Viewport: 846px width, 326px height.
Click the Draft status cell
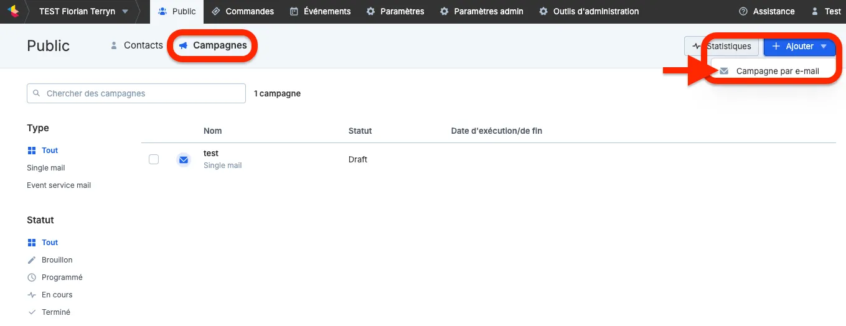(x=358, y=159)
